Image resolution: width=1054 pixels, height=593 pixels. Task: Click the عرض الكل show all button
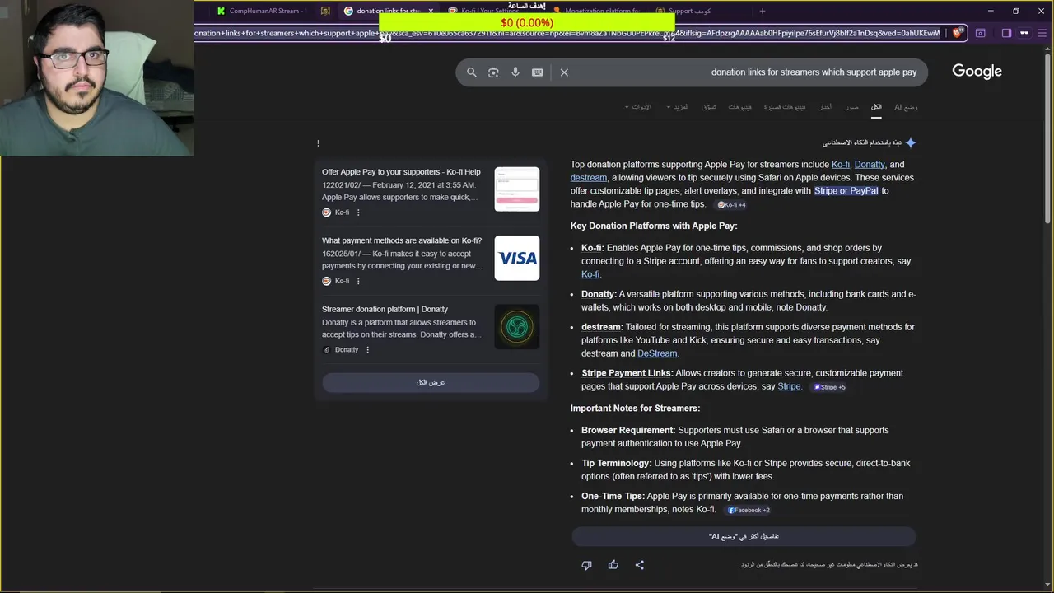pyautogui.click(x=431, y=382)
